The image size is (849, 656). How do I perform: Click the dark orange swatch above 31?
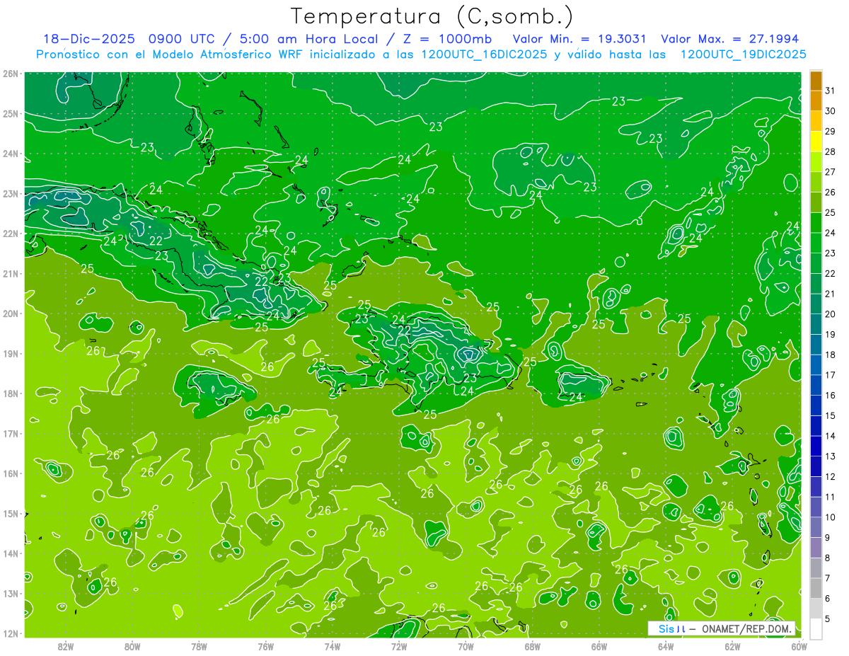coord(816,80)
